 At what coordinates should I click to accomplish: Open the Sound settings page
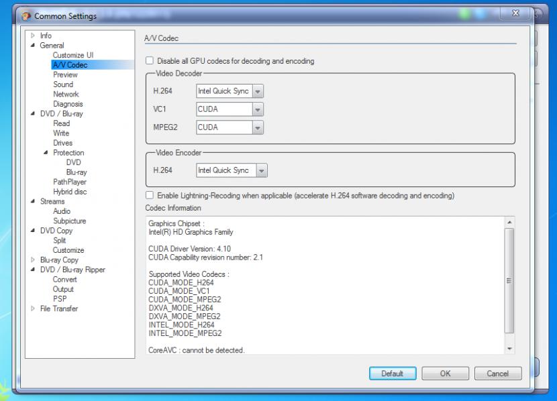coord(63,84)
